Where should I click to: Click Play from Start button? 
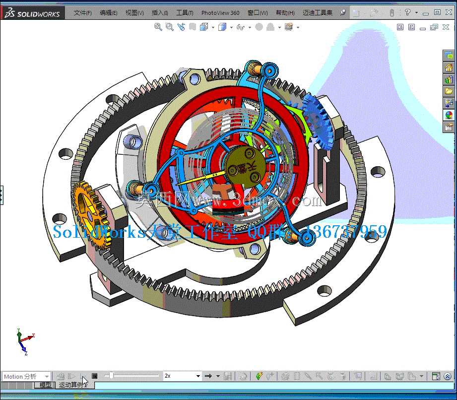point(71,376)
